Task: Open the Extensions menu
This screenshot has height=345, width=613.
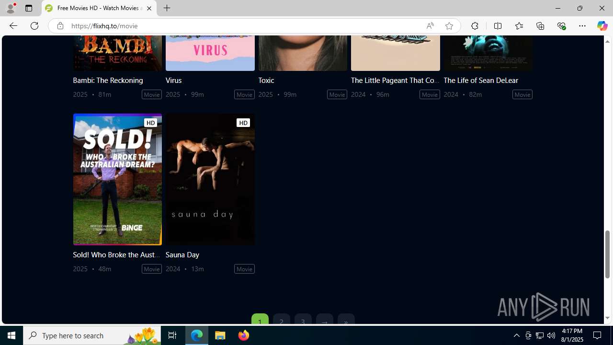Action: click(475, 26)
